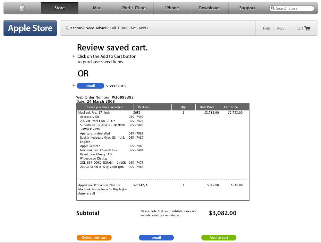Click the arrow bullet beside 'Click on the Add to Cart'
321x243 pixels.
(74, 56)
